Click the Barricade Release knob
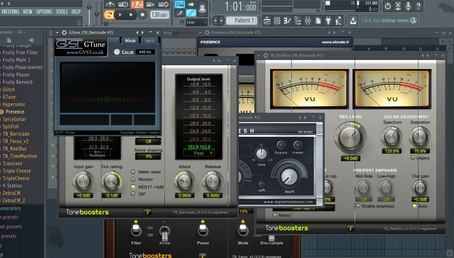 [x=213, y=182]
